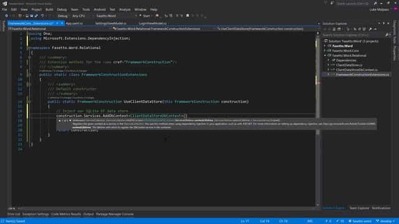The height and width of the screenshot is (224, 399).
Task: Open the Output panel
Action: pyautogui.click(x=89, y=214)
